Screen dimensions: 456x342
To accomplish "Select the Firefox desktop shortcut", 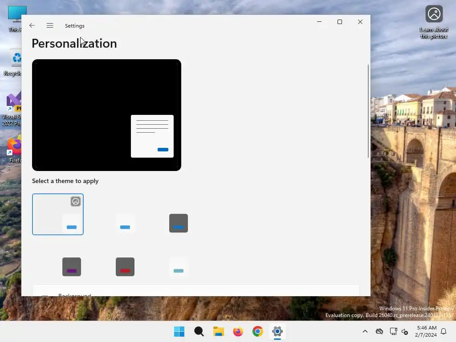I will pyautogui.click(x=14, y=149).
